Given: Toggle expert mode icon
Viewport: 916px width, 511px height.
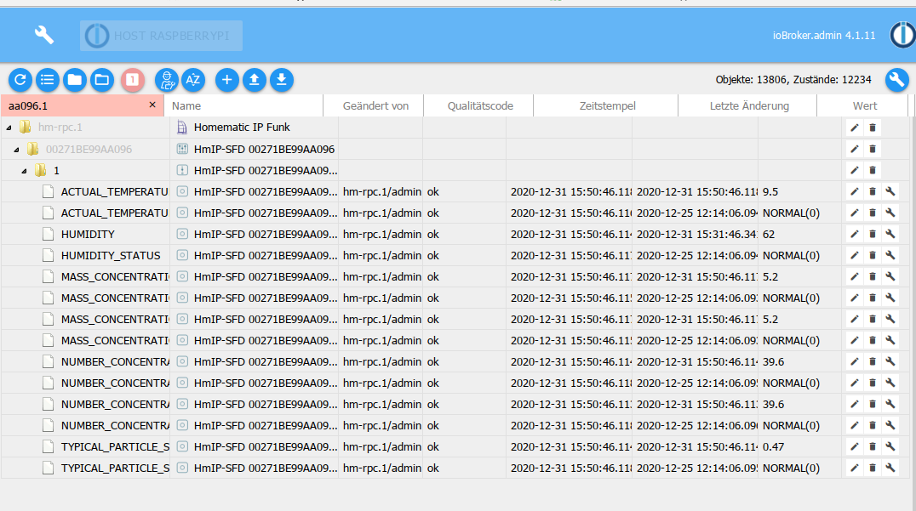Looking at the screenshot, I should [x=167, y=80].
